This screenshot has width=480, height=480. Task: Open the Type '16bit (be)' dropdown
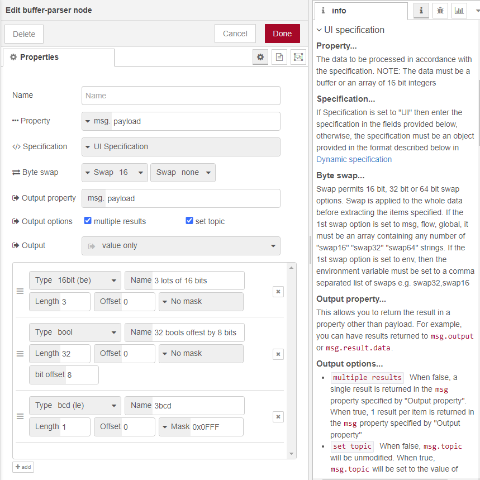pyautogui.click(x=75, y=281)
